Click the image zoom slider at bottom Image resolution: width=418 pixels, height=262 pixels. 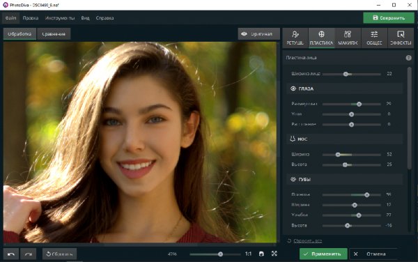click(x=215, y=254)
